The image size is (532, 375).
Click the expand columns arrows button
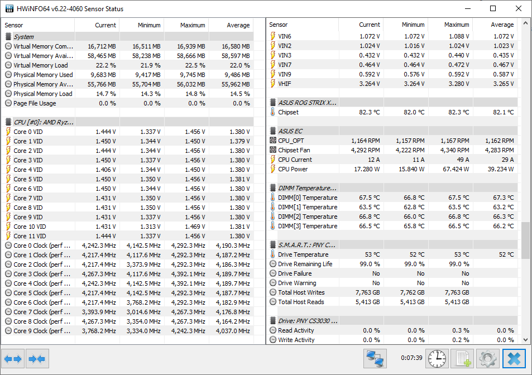click(13, 359)
